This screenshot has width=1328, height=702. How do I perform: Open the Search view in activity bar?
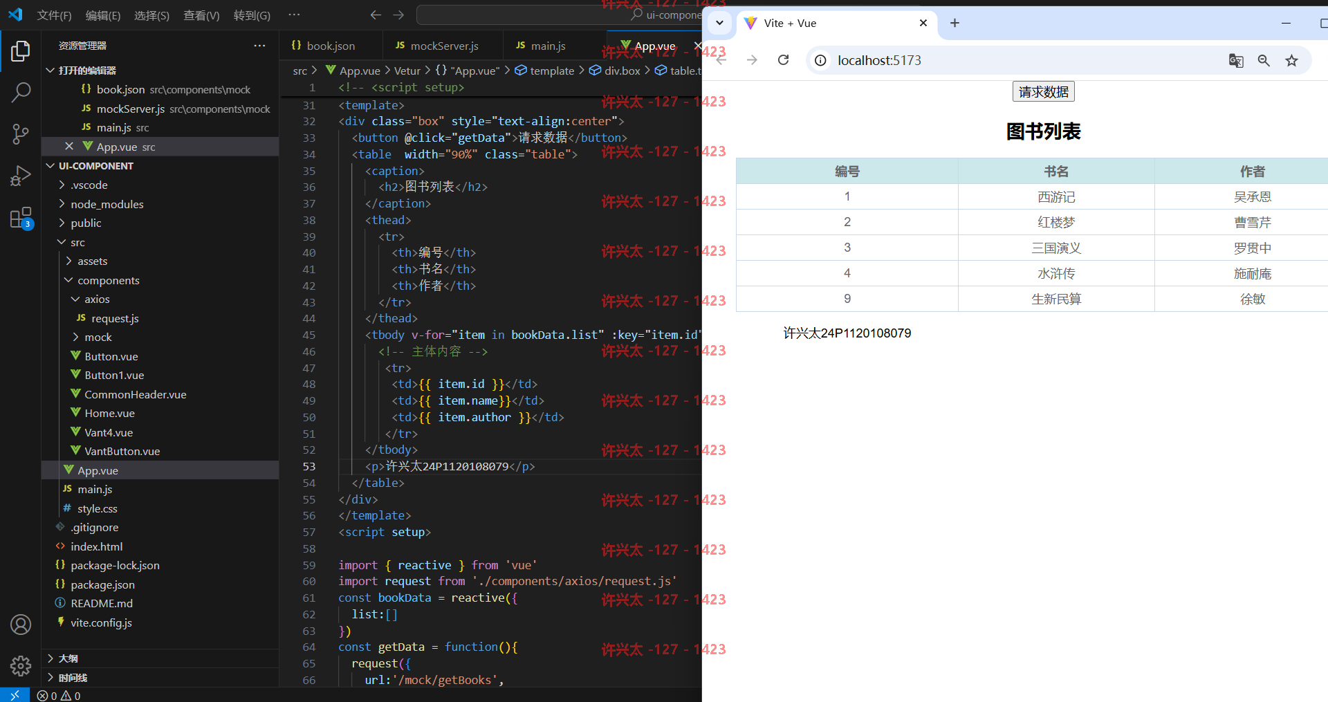pyautogui.click(x=21, y=92)
